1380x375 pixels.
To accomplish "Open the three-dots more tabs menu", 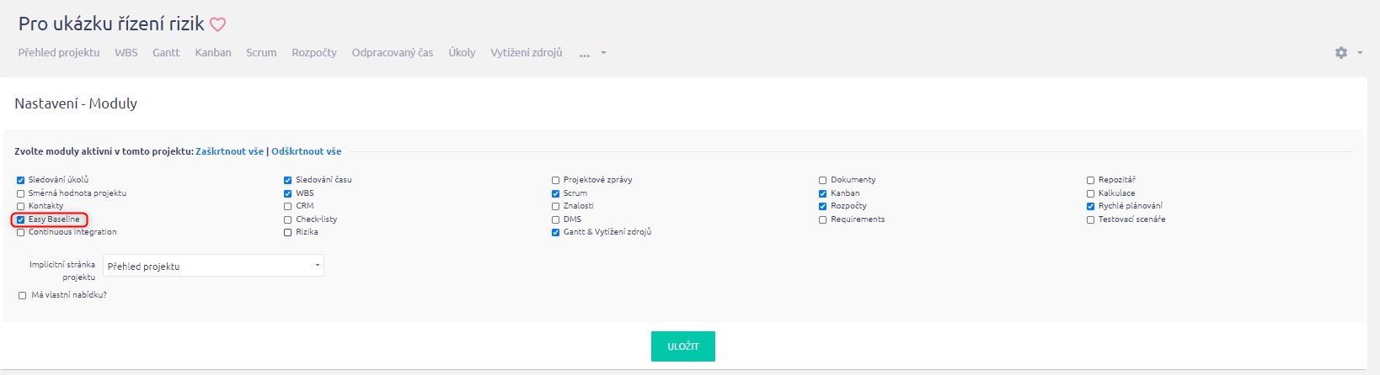I will [585, 54].
